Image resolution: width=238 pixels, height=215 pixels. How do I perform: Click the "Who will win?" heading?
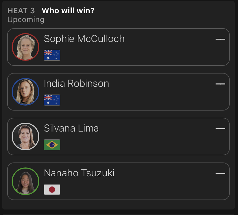pyautogui.click(x=68, y=11)
